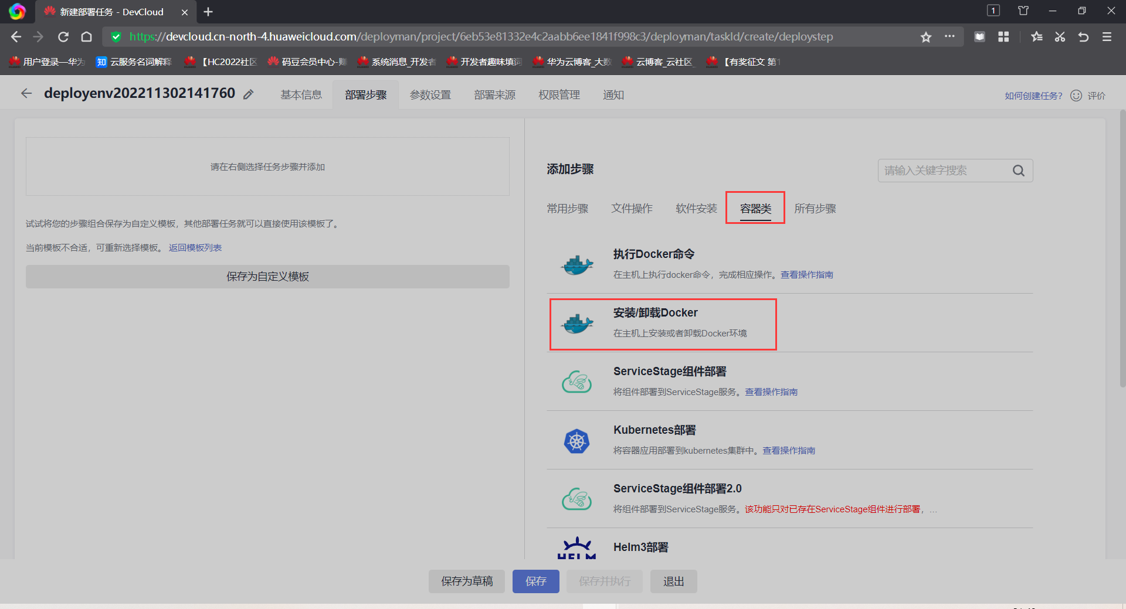Close the 新建部署任务 browser tab

click(185, 12)
